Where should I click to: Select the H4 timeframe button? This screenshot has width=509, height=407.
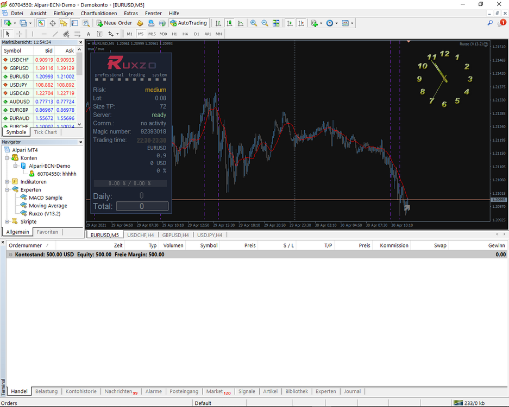click(185, 34)
